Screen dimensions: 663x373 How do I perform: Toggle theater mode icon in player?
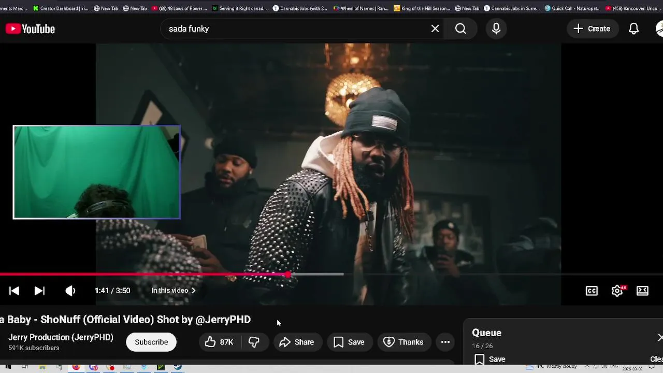642,291
